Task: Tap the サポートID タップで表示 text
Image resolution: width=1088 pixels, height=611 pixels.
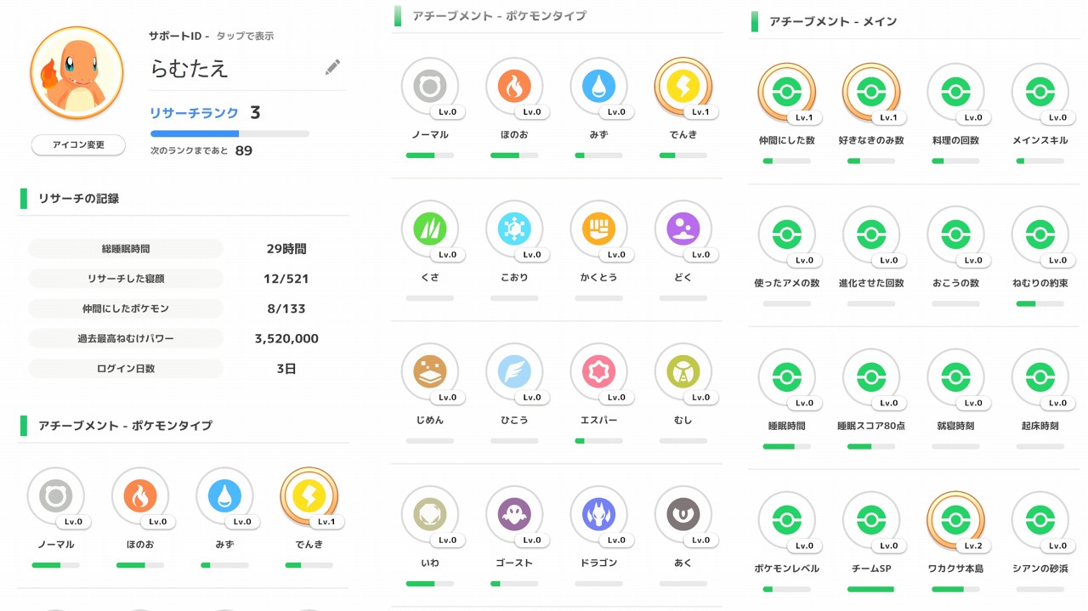Action: 212,37
